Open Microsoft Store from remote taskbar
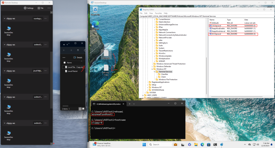Viewport: 275px width, 148px height. 209,145
